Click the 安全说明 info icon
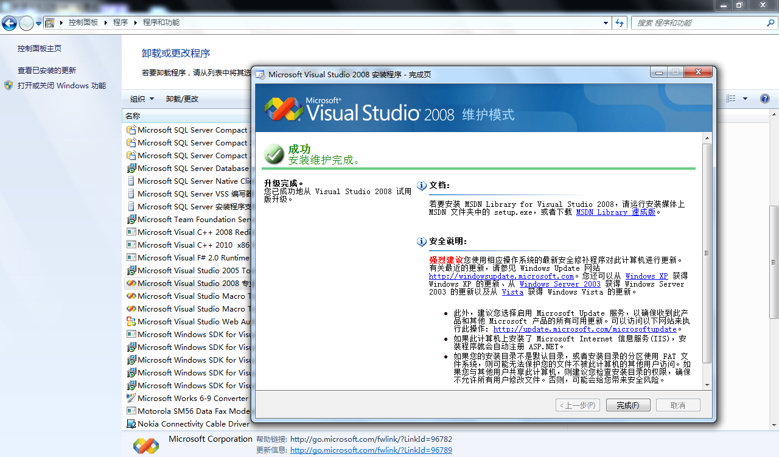This screenshot has width=779, height=457. click(x=422, y=242)
